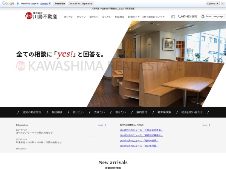Click the New arrivals heading
This screenshot has height=169, width=226.
113,162
